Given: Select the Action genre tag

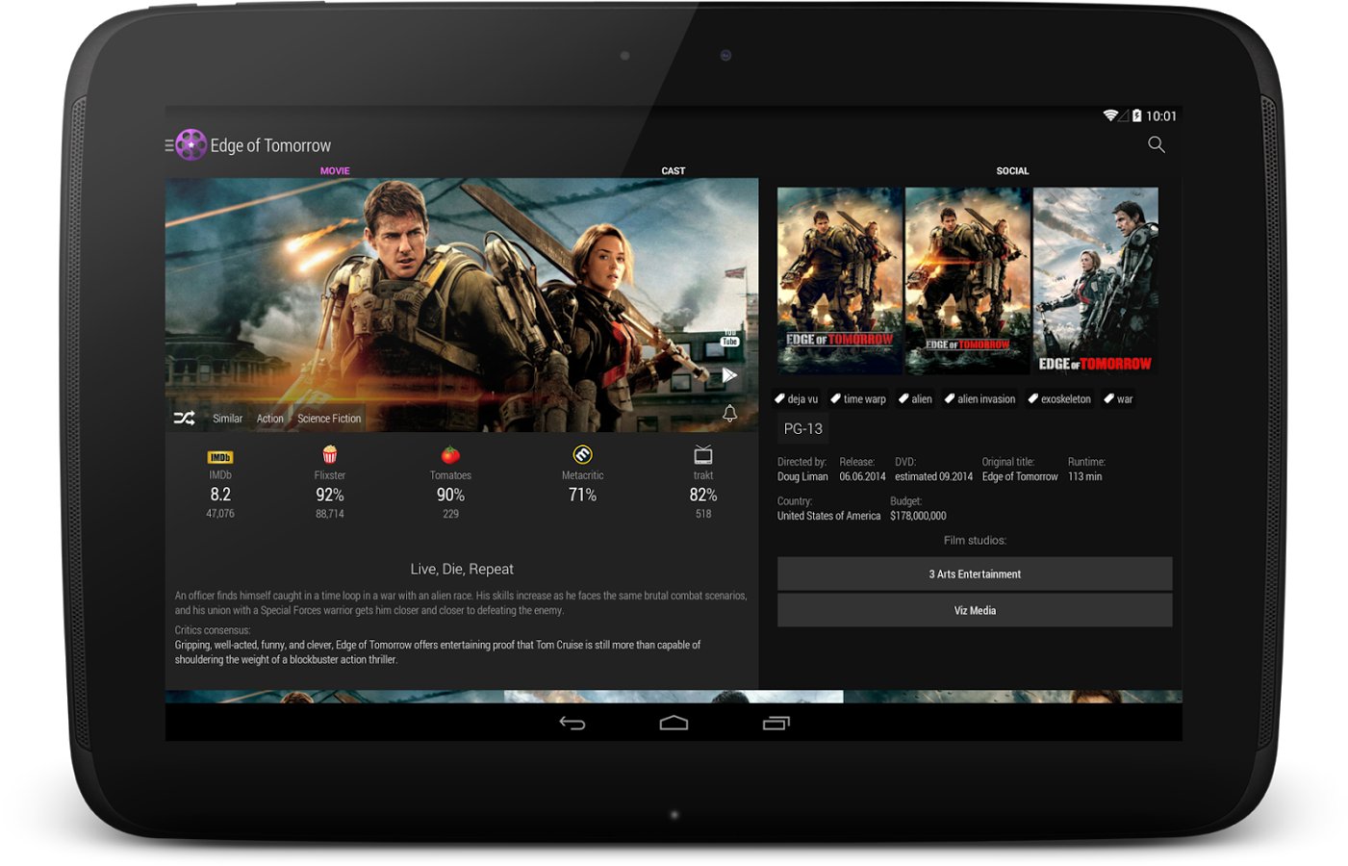Looking at the screenshot, I should coord(270,419).
